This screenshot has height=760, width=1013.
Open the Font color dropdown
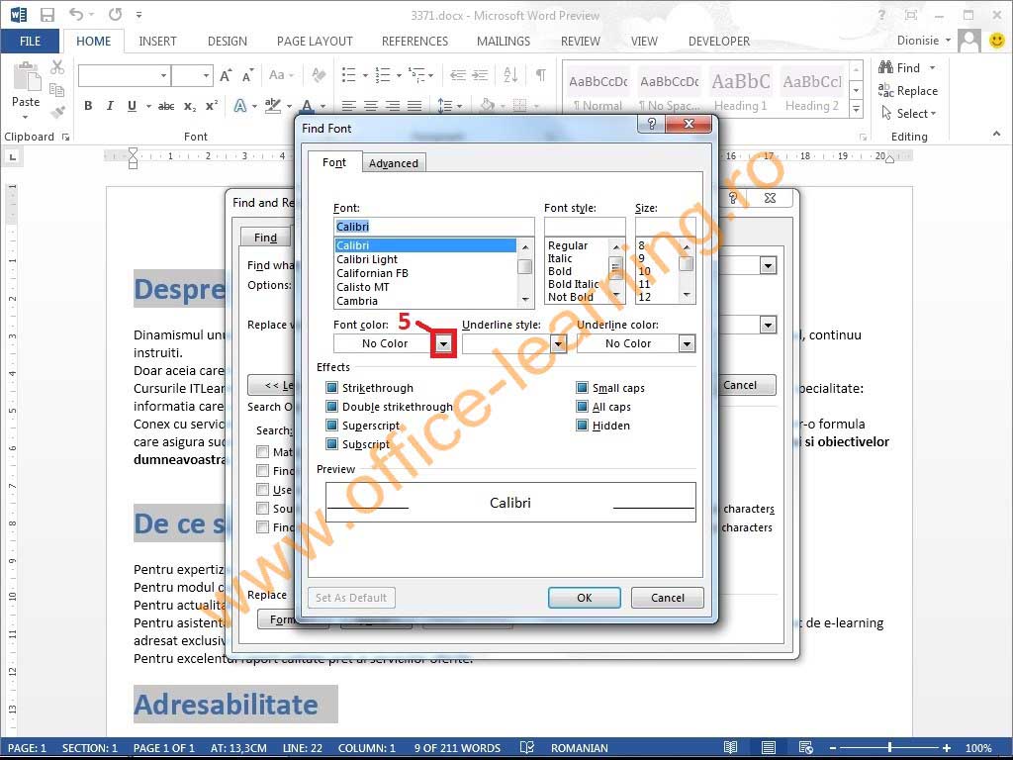coord(443,343)
